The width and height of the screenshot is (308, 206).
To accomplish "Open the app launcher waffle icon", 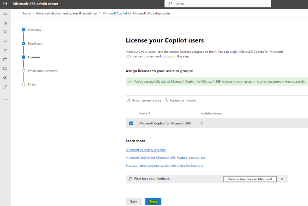I will (5, 4).
